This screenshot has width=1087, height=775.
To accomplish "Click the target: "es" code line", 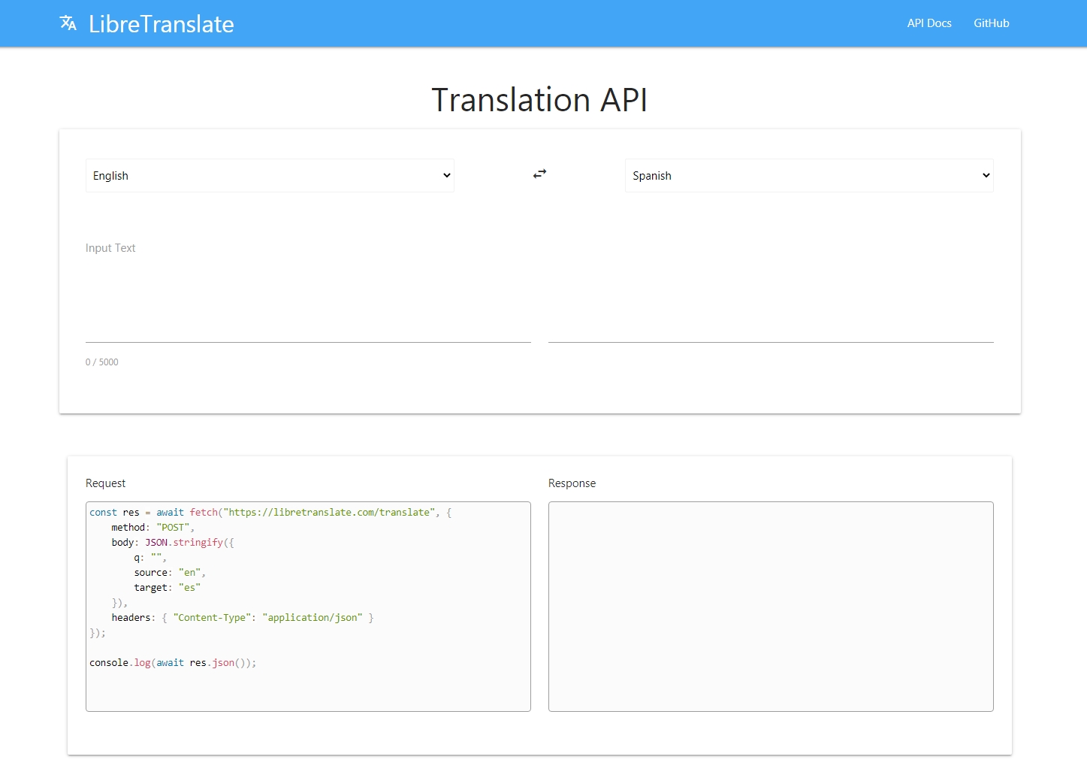I will coord(168,588).
